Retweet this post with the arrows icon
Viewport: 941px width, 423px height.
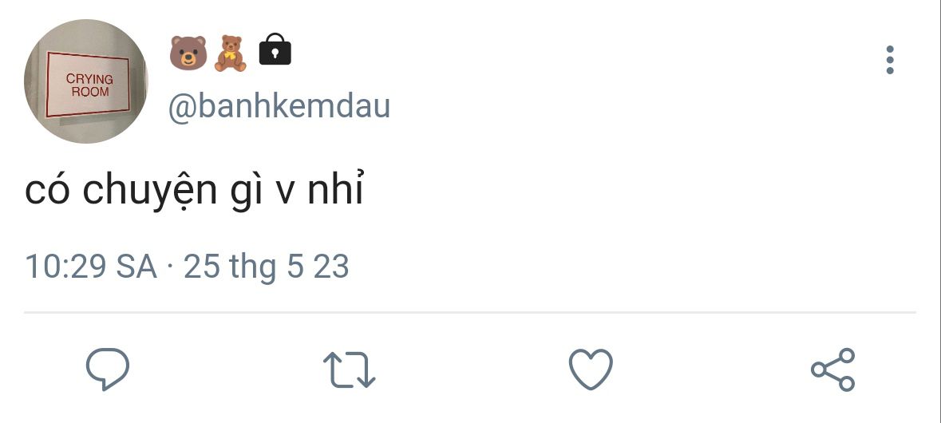[350, 369]
